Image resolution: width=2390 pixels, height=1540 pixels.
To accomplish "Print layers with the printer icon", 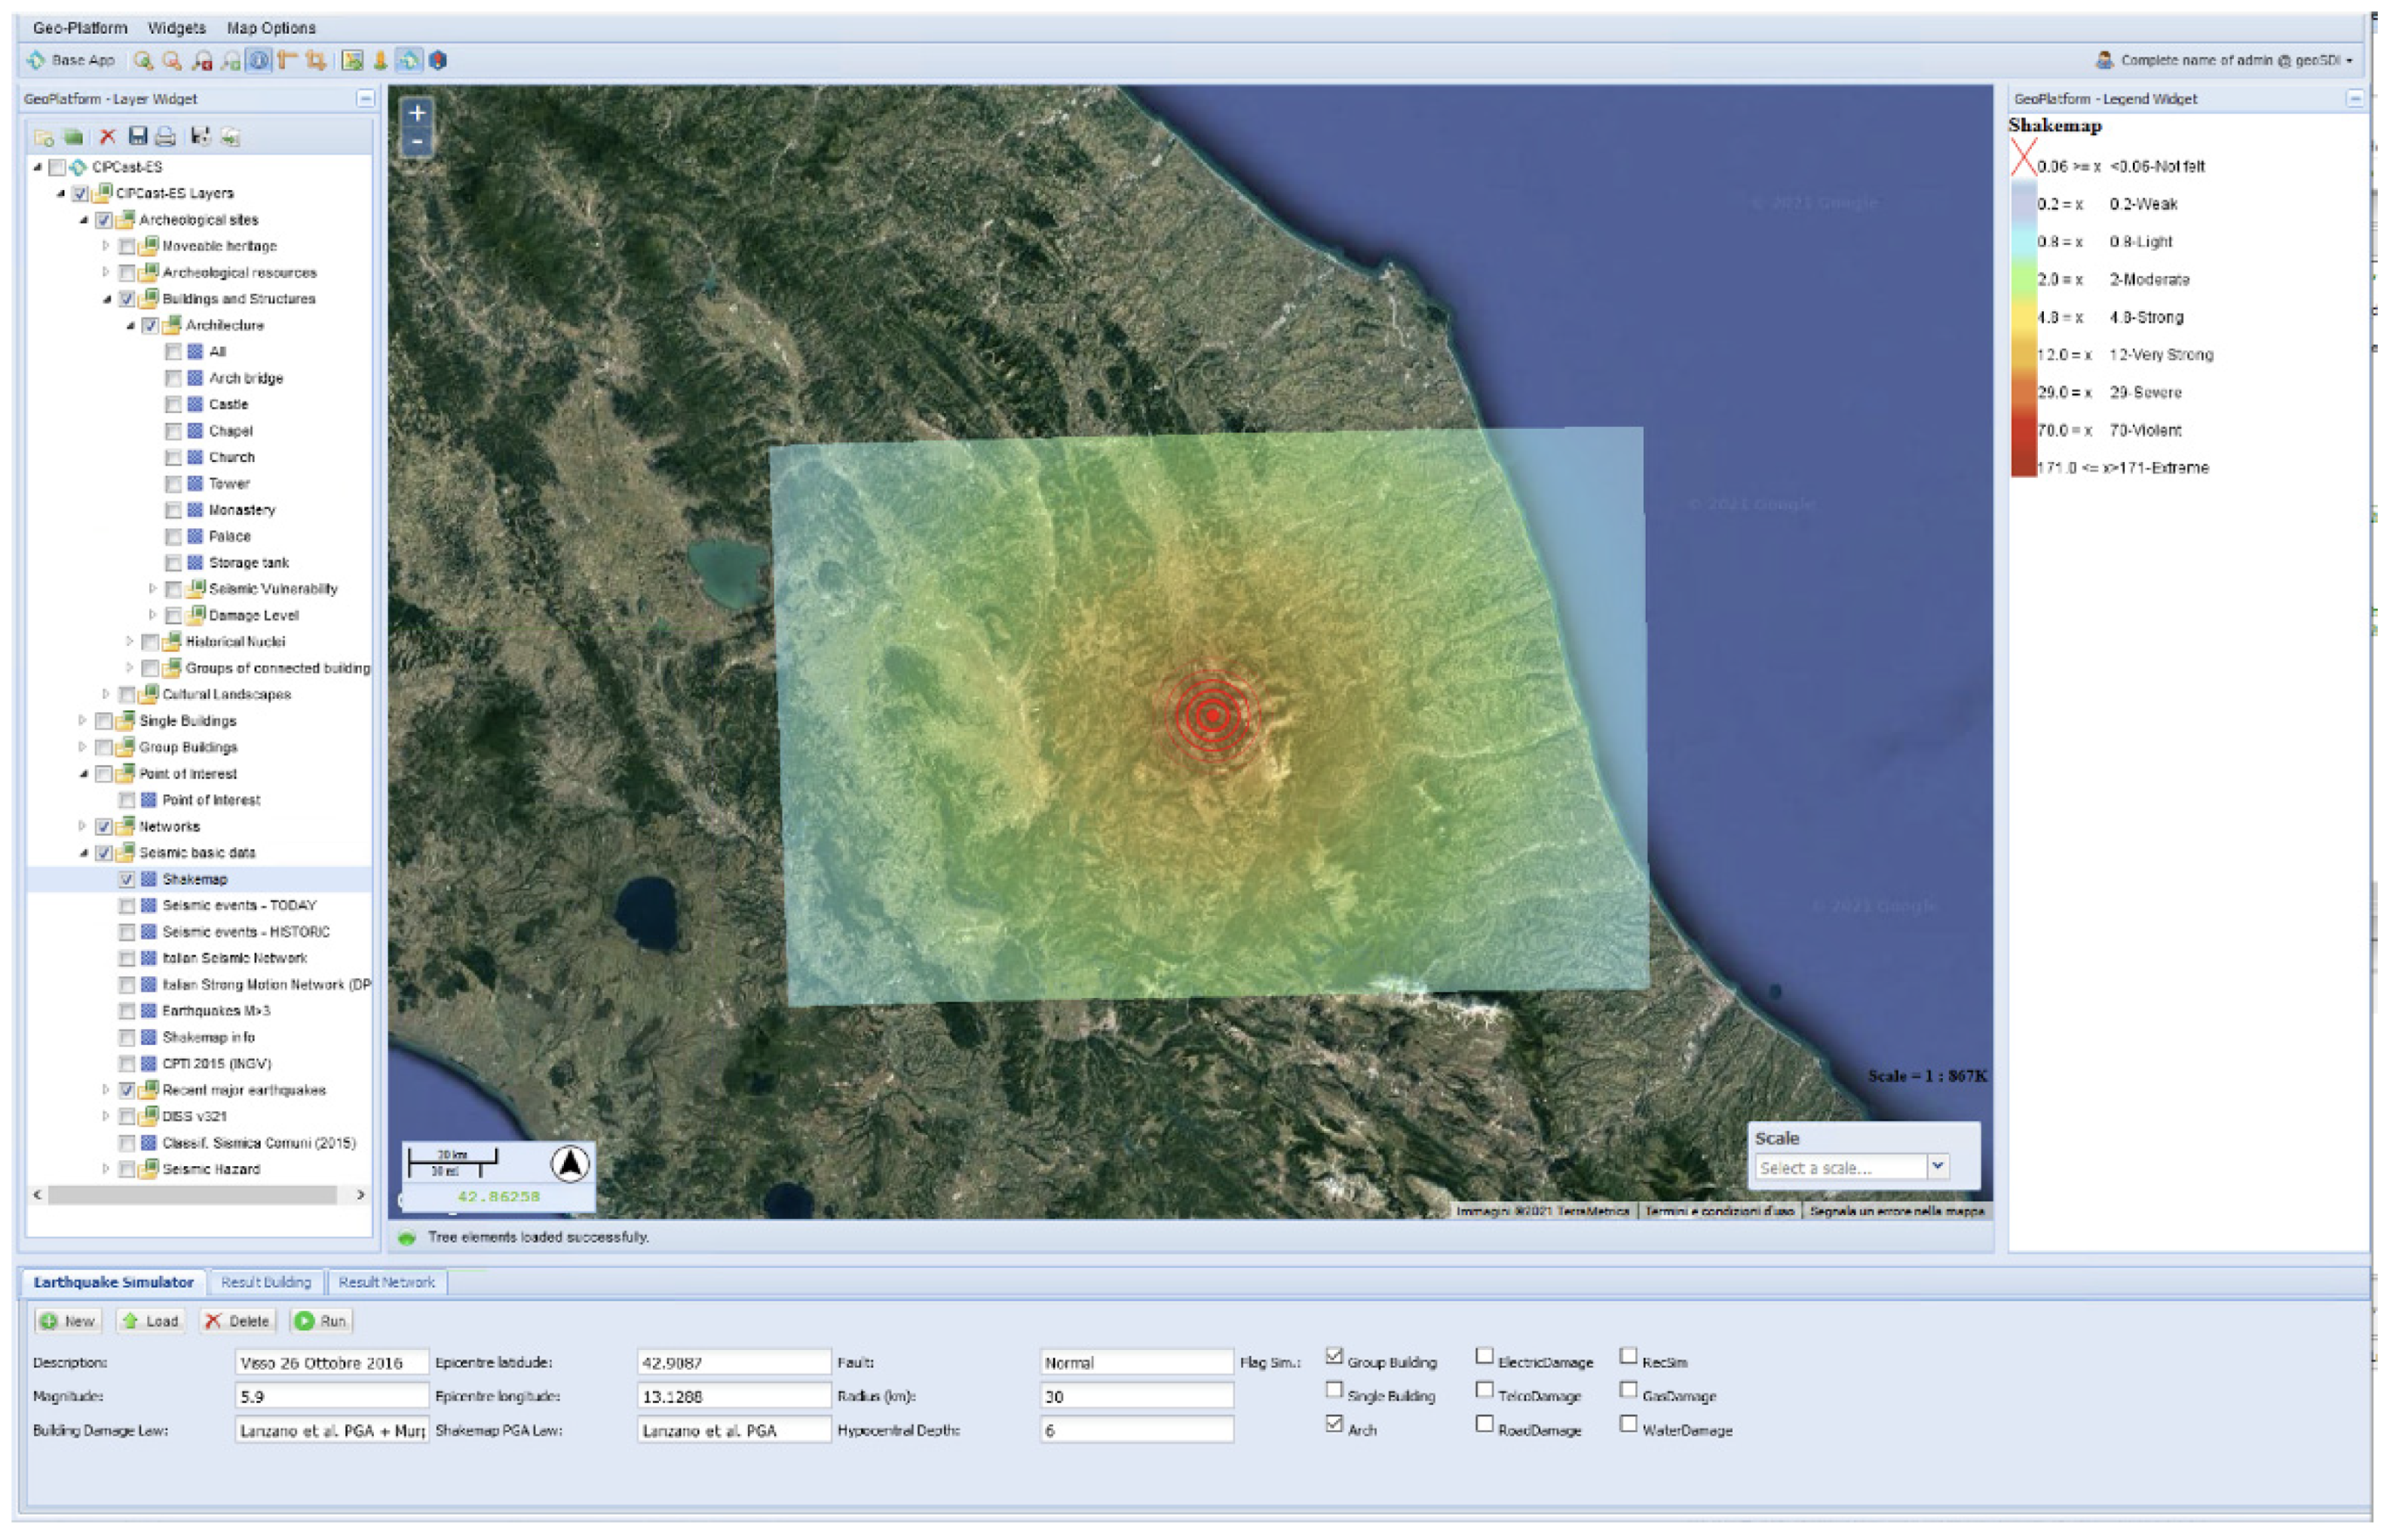I will pos(166,137).
